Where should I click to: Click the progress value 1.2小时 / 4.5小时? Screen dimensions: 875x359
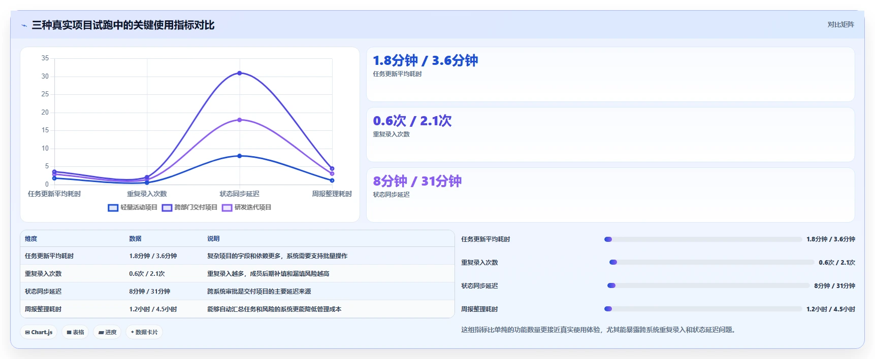(831, 309)
